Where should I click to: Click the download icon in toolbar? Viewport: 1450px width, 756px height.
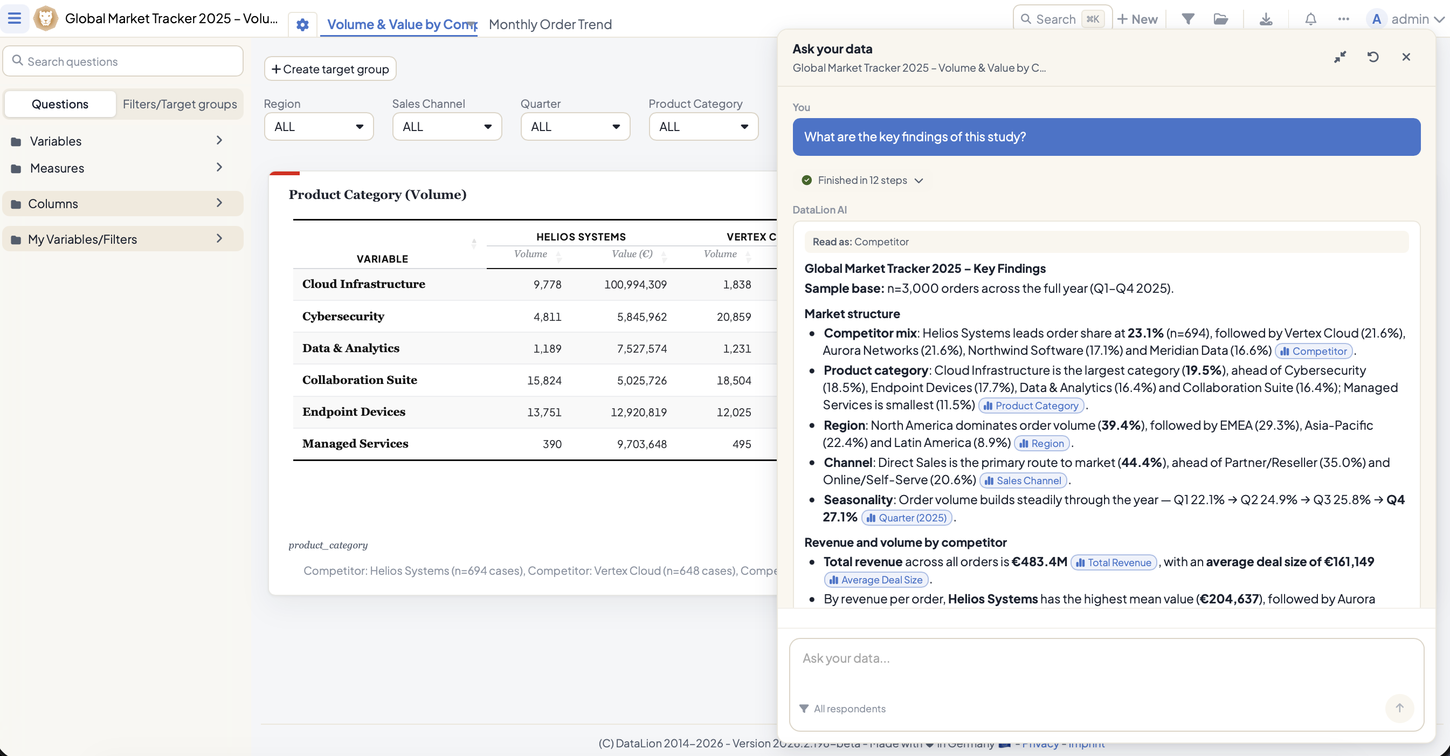[x=1266, y=18]
